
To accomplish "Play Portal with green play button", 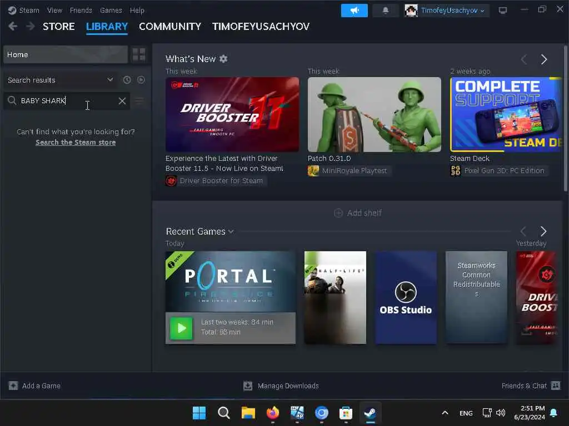I will (x=181, y=328).
